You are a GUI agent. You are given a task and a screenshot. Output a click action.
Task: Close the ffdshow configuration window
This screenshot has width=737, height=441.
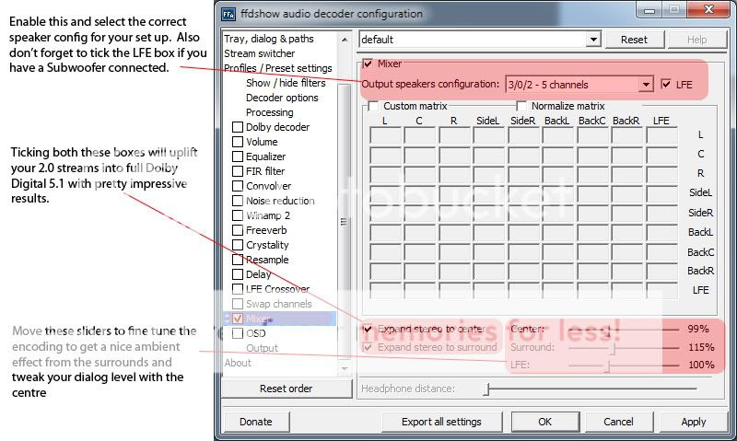tap(708, 9)
